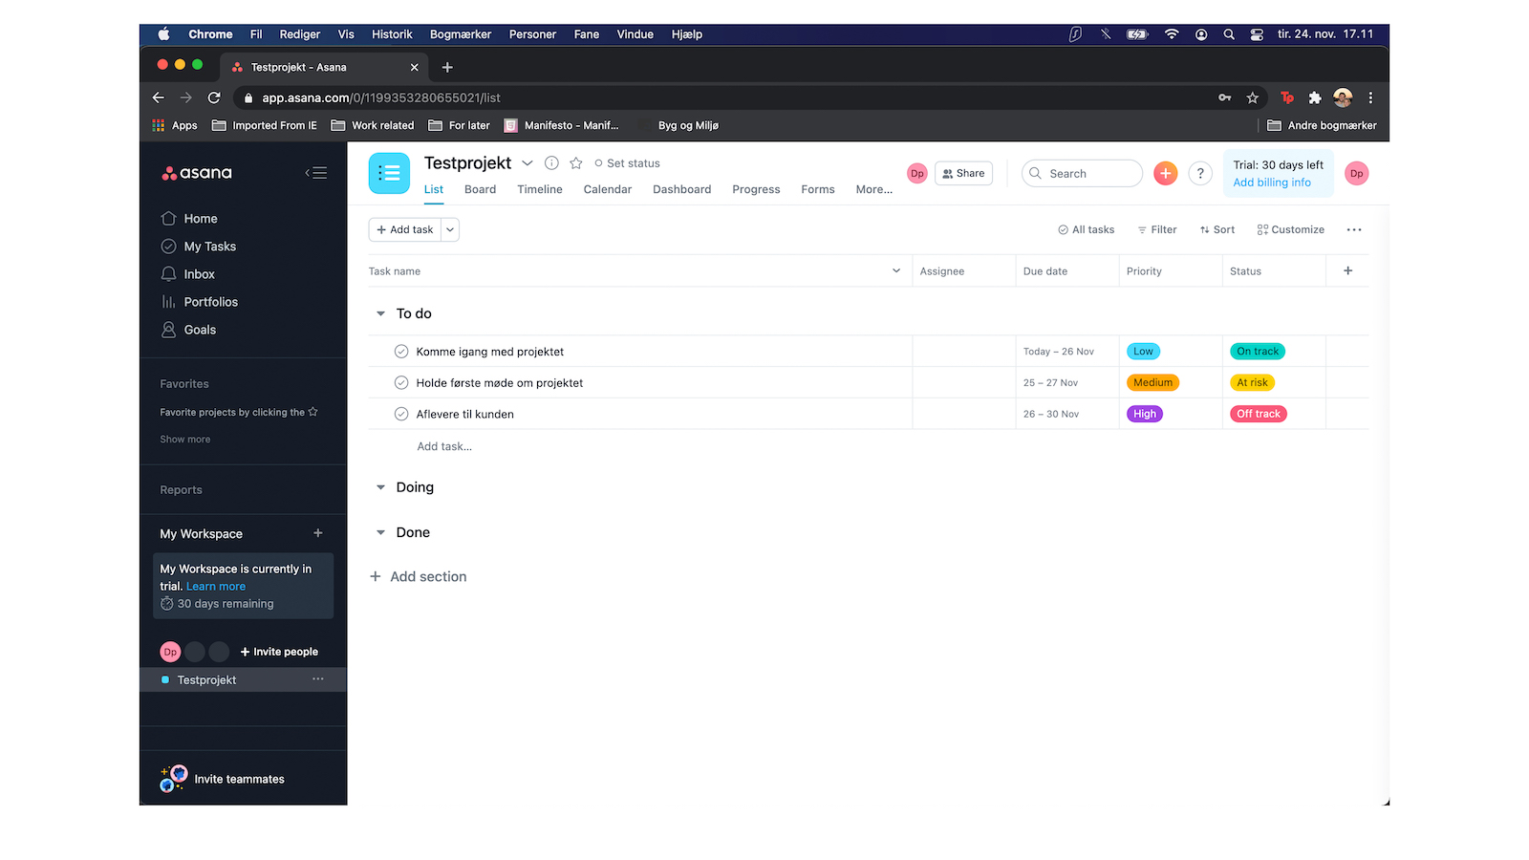Viewport: 1529px width, 860px height.
Task: Check off 'Holde første møde om projektet'
Action: (400, 382)
